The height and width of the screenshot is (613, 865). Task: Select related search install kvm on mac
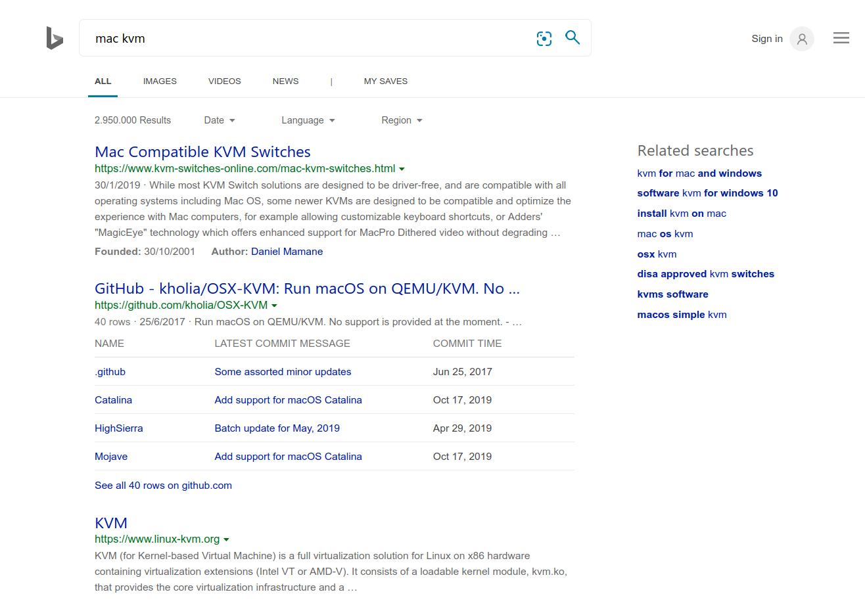tap(682, 214)
